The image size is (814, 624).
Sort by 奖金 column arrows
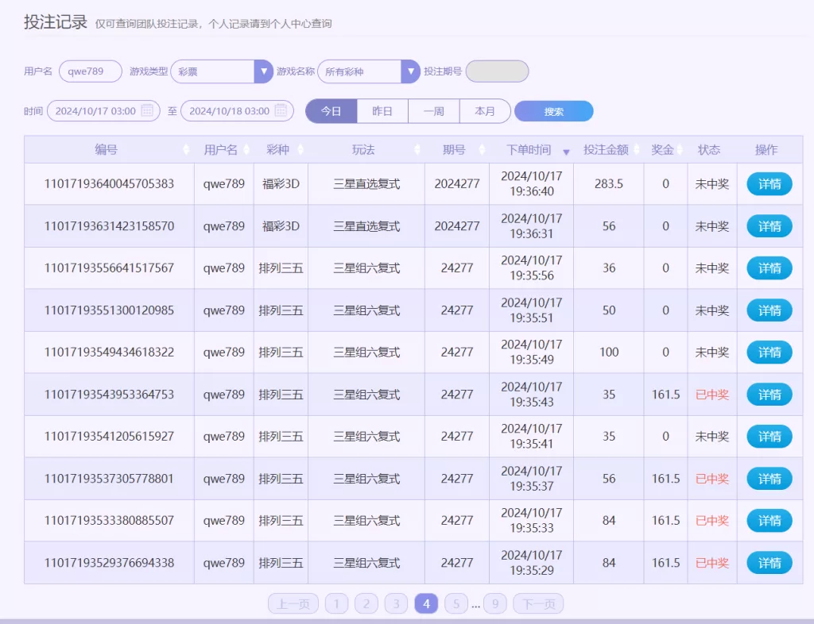tap(680, 150)
